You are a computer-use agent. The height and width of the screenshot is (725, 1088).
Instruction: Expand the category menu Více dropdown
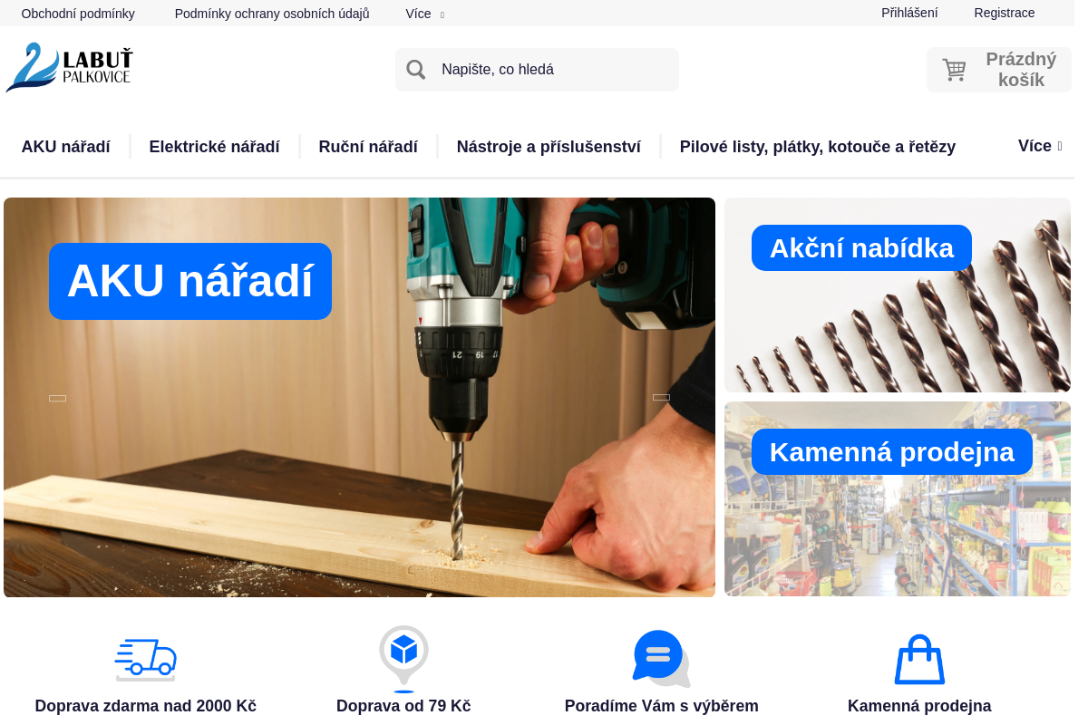pos(1040,146)
